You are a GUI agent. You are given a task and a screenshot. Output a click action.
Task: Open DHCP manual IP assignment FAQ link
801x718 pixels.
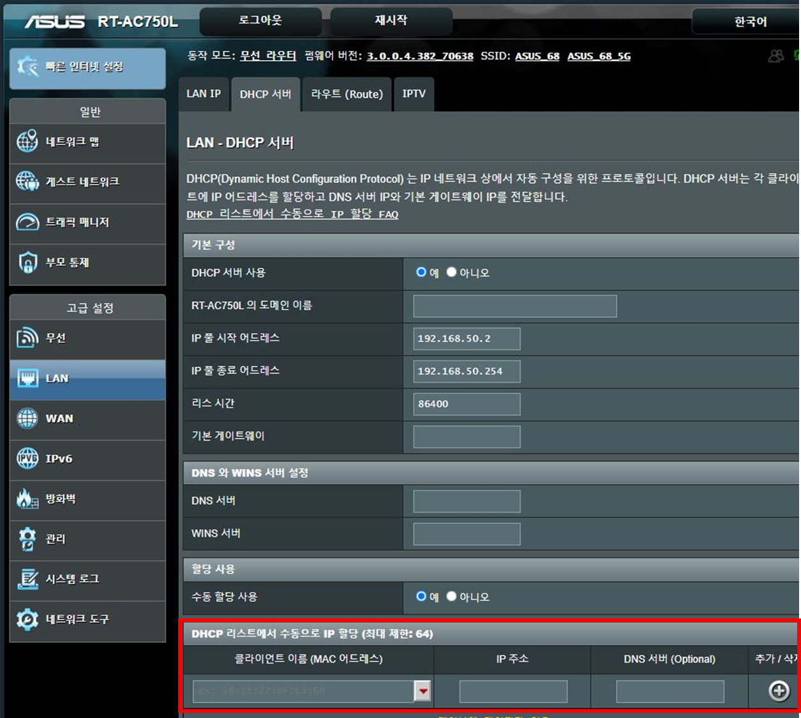[x=292, y=214]
